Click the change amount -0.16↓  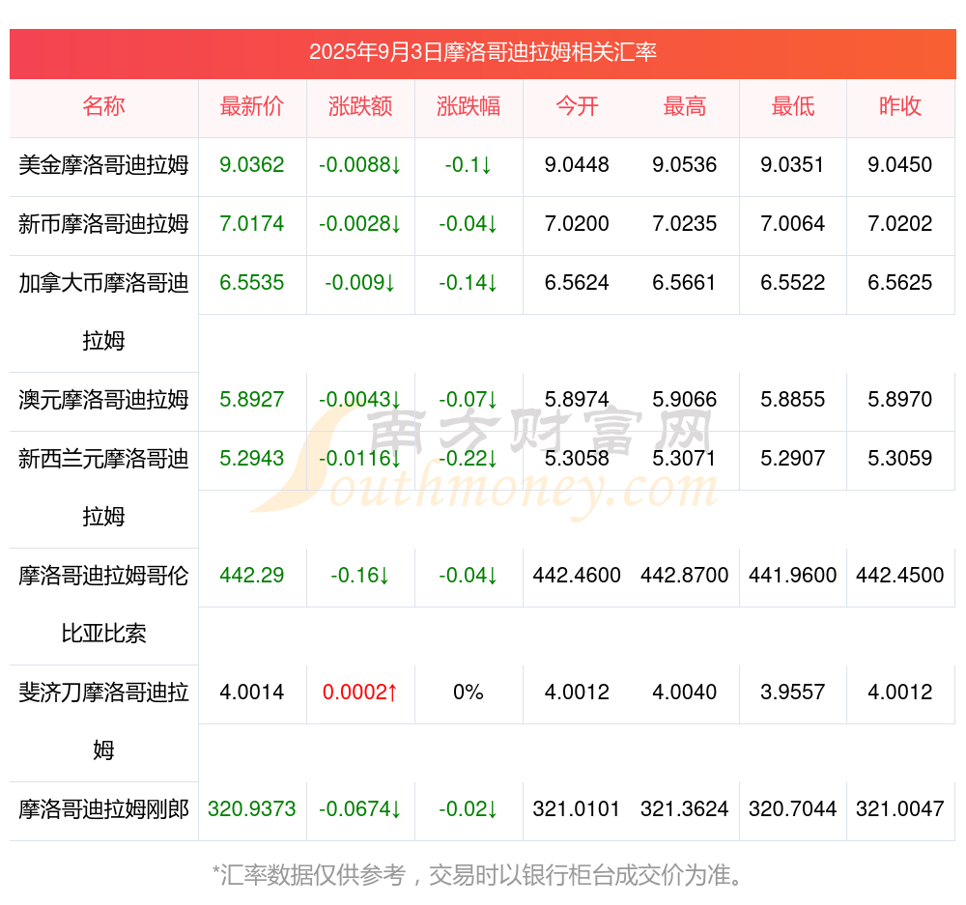pos(360,576)
